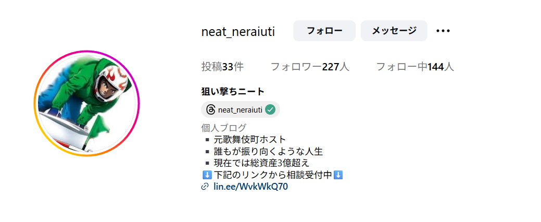Image resolution: width=541 pixels, height=222 pixels.
Task: Open the Threads profile neat_neraiuti badge text
Action: tap(241, 110)
